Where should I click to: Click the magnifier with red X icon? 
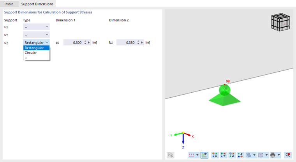288,155
